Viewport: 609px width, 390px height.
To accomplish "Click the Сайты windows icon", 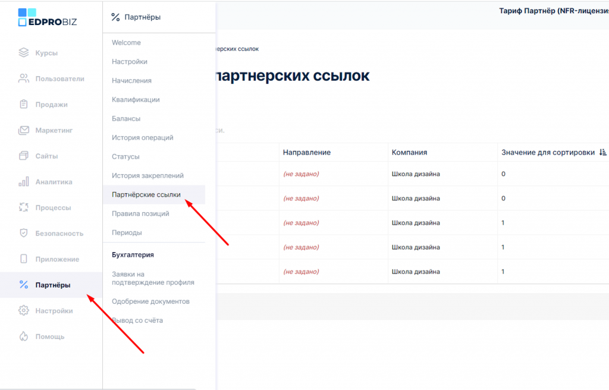I will 24,156.
